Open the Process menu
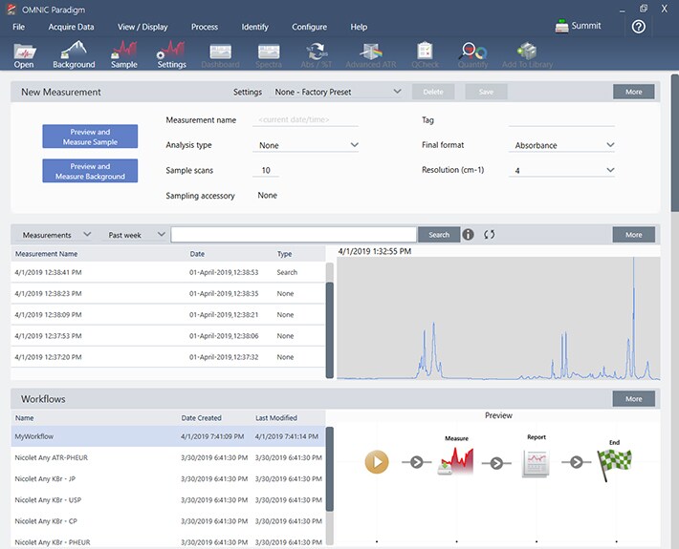 tap(204, 27)
